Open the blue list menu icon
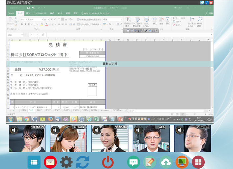This screenshot has width=233, height=169. tap(34, 162)
